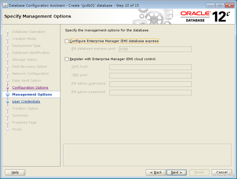Click the EM admin password field
Image resolution: width=237 pixels, height=179 pixels.
pyautogui.click(x=150, y=92)
